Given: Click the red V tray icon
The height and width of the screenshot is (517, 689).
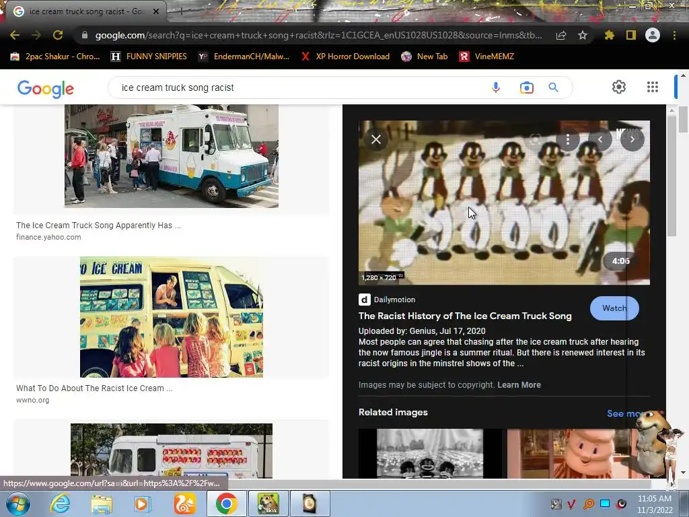Looking at the screenshot, I should point(571,504).
